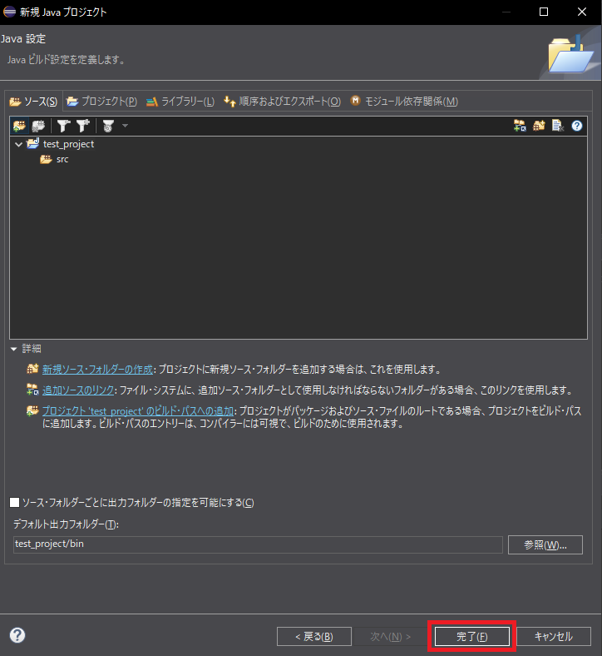Click the Eclipse icon in the title bar
Viewport: 602px width, 656px height.
tap(9, 12)
